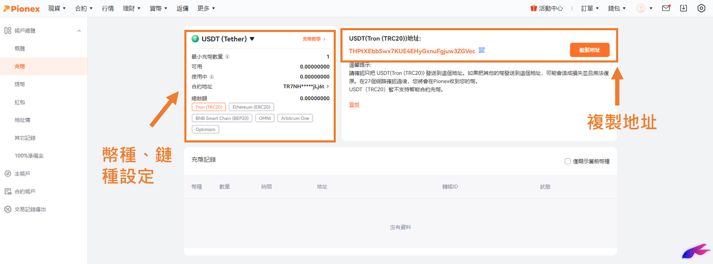Screen dimensions: 713x264
Task: Go to the 行情 page
Action: [x=107, y=8]
